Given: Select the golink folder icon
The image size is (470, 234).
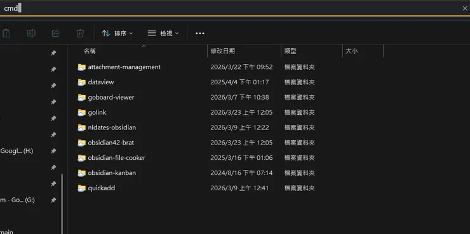Looking at the screenshot, I should [81, 112].
